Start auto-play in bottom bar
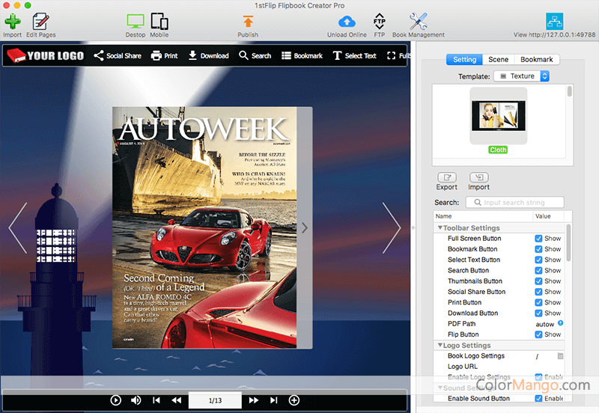Screen dimensions: 599x413 click(116, 400)
